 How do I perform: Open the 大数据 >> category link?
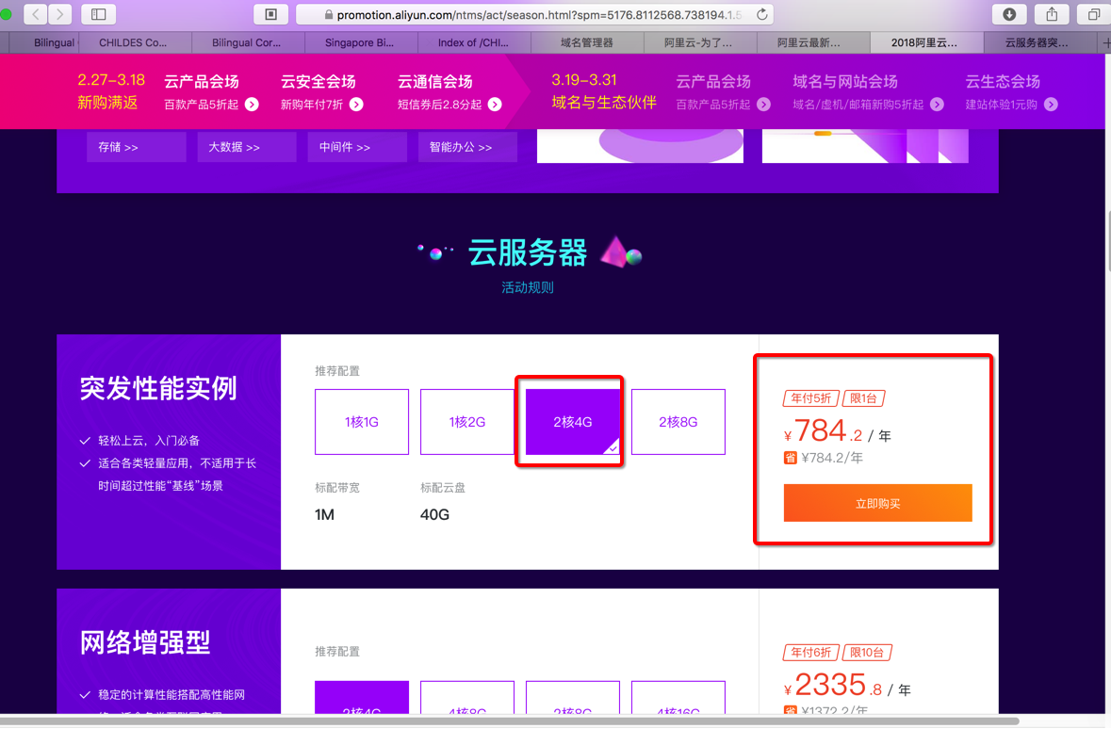(x=247, y=147)
